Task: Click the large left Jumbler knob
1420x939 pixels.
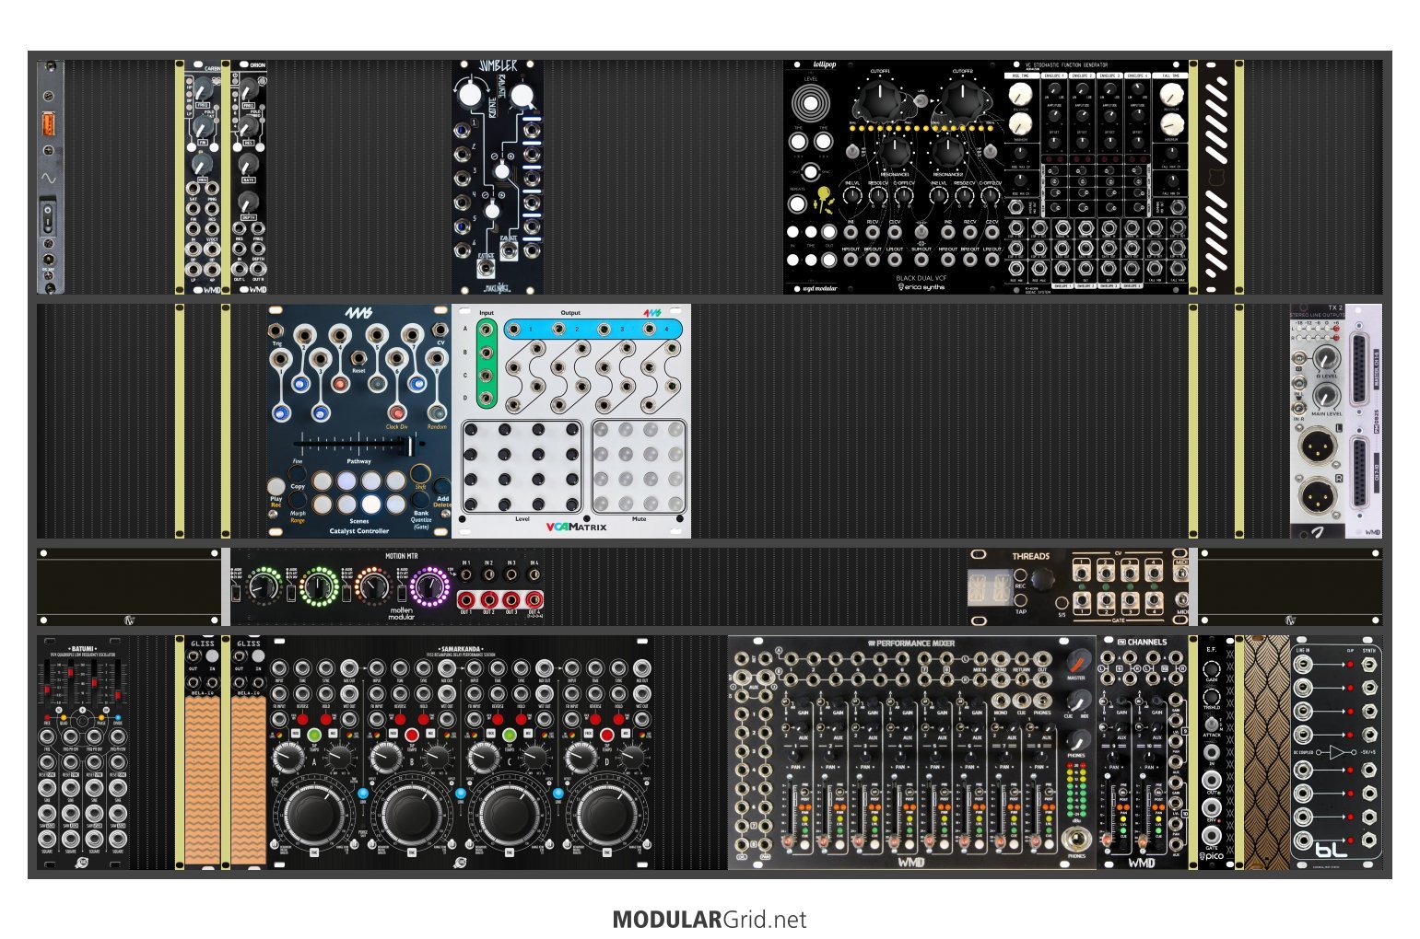Action: click(470, 92)
